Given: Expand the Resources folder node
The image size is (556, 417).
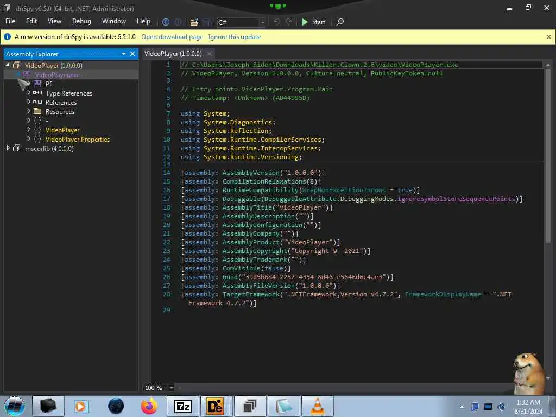Looking at the screenshot, I should tap(29, 111).
